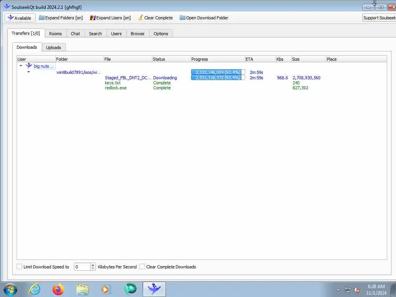Collapse the big nuts user node

tap(21, 66)
